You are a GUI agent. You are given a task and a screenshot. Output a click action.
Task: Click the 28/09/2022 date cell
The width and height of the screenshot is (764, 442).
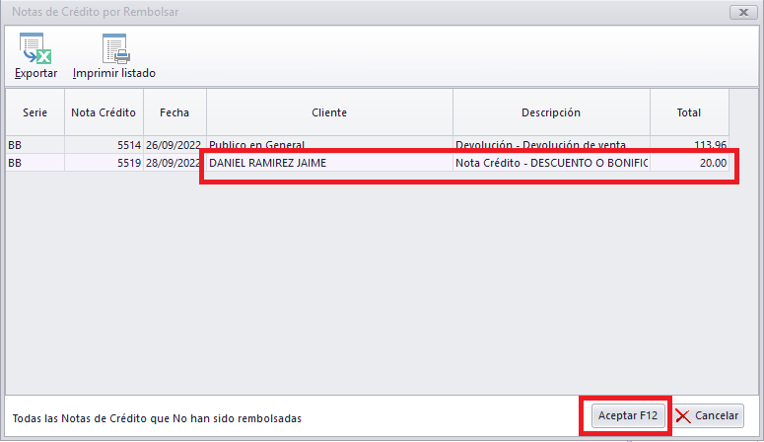(174, 163)
